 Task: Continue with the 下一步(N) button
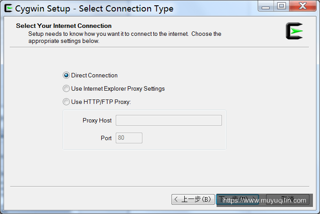(237, 199)
